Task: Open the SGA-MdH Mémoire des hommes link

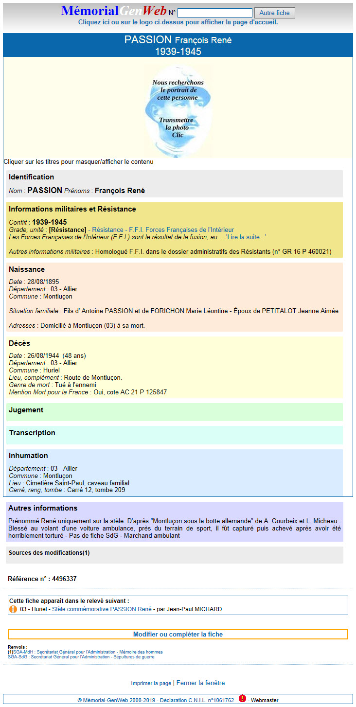Action: 88,652
